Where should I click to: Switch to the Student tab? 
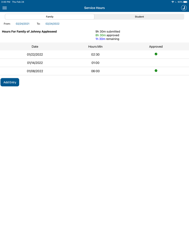139,17
